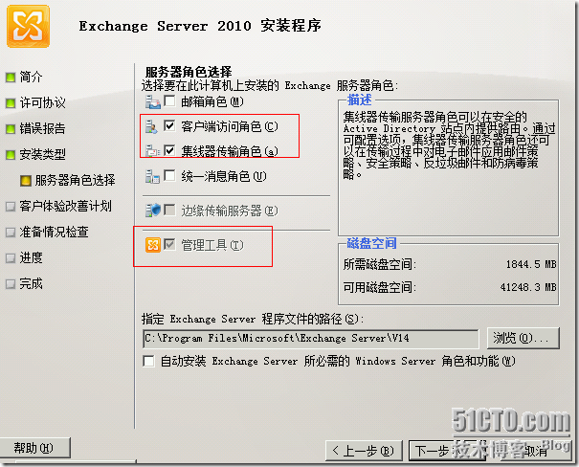Click the greyed 边缘传输服务器 checkbox
Image resolution: width=579 pixels, height=467 pixels.
pos(169,210)
